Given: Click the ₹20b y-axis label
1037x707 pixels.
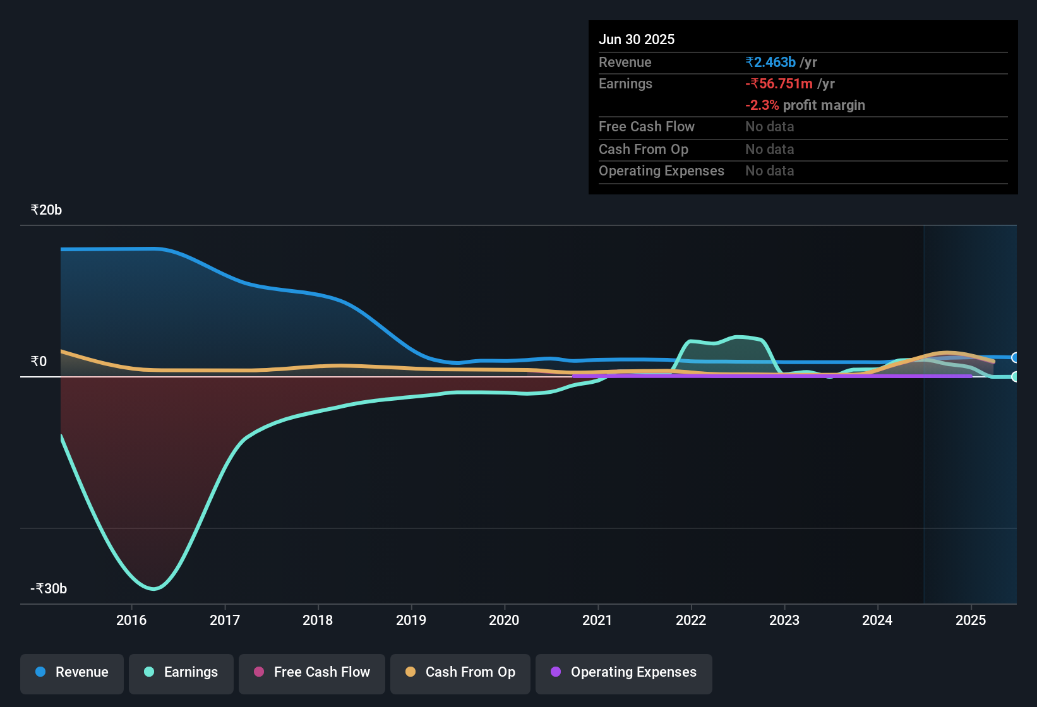Looking at the screenshot, I should point(46,210).
